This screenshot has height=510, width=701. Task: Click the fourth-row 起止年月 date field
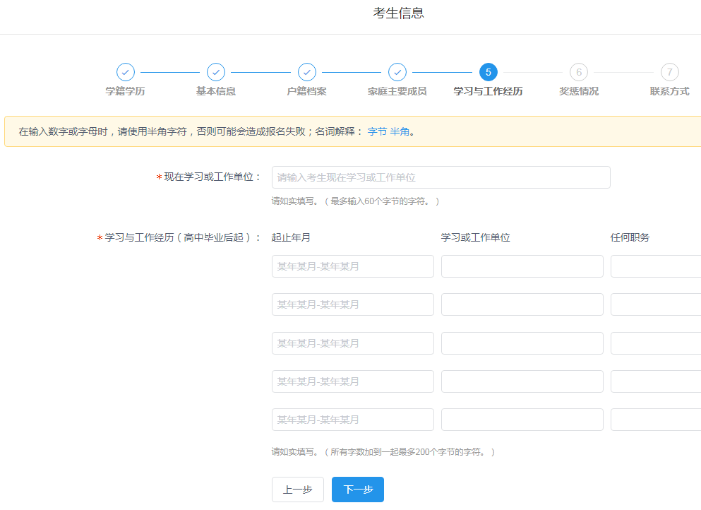click(x=353, y=381)
